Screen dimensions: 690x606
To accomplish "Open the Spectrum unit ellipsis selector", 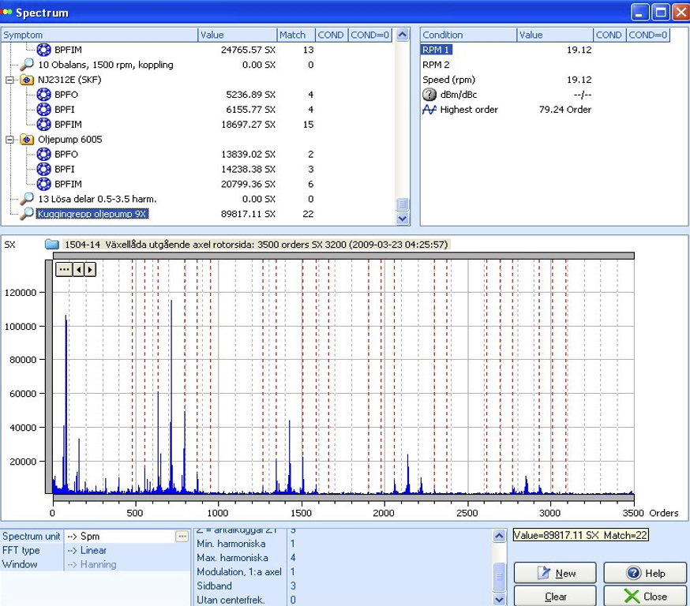I will tap(182, 537).
